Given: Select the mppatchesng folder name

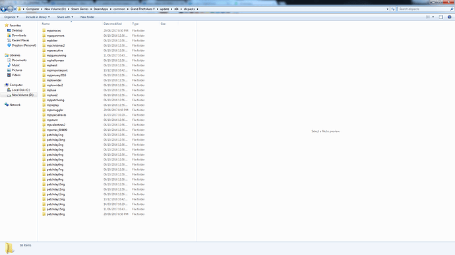Looking at the screenshot, I should click(55, 100).
